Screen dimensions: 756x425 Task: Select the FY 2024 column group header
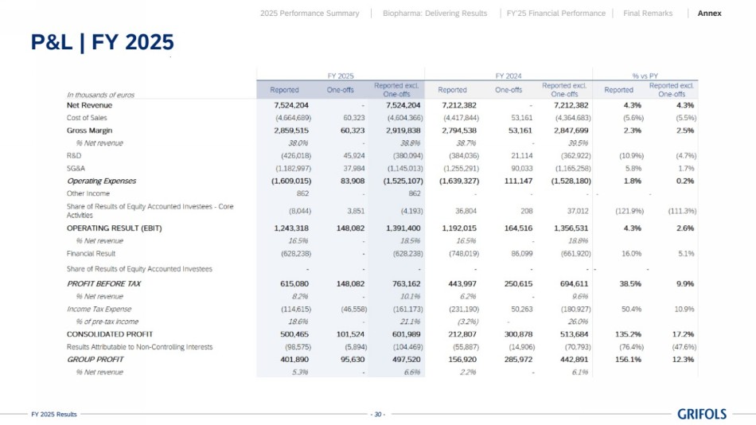508,76
